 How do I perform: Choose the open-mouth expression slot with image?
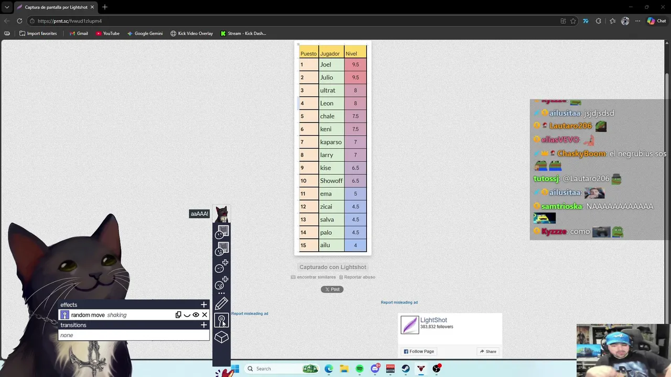point(222,249)
